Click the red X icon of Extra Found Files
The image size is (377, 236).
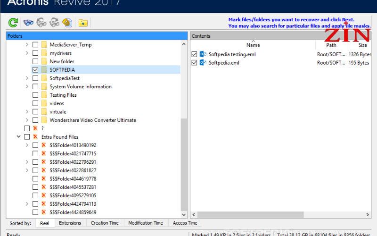(35, 136)
